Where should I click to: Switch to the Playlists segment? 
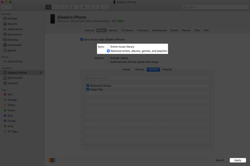click(x=167, y=70)
